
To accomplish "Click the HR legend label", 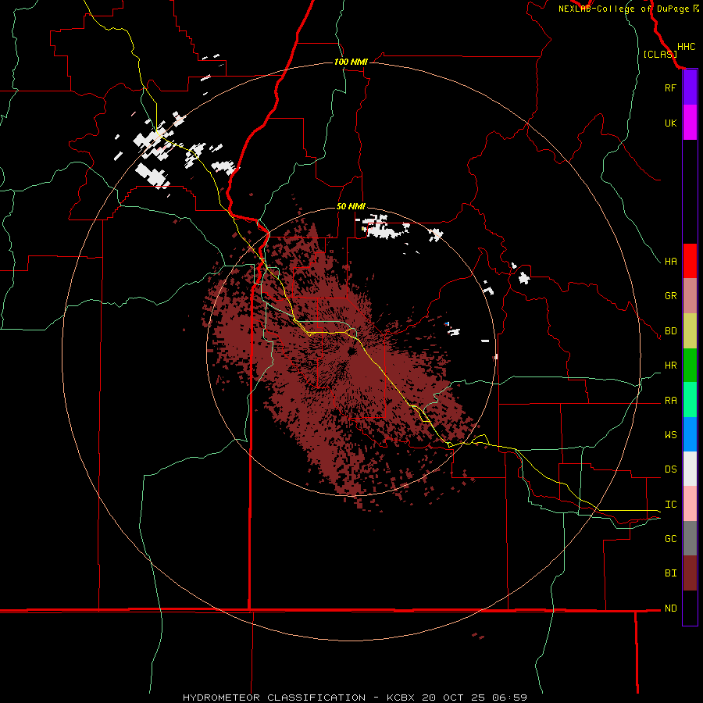I will (x=670, y=366).
